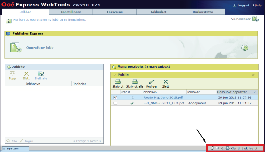Switch to the Innstillinger tab
The image size is (265, 152).
click(71, 12)
